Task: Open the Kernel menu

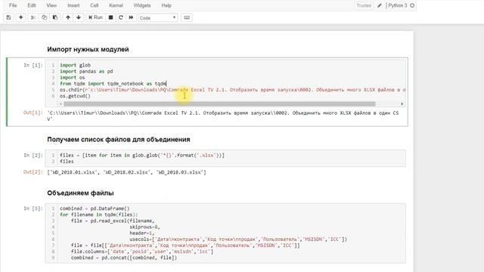Action: [116, 5]
